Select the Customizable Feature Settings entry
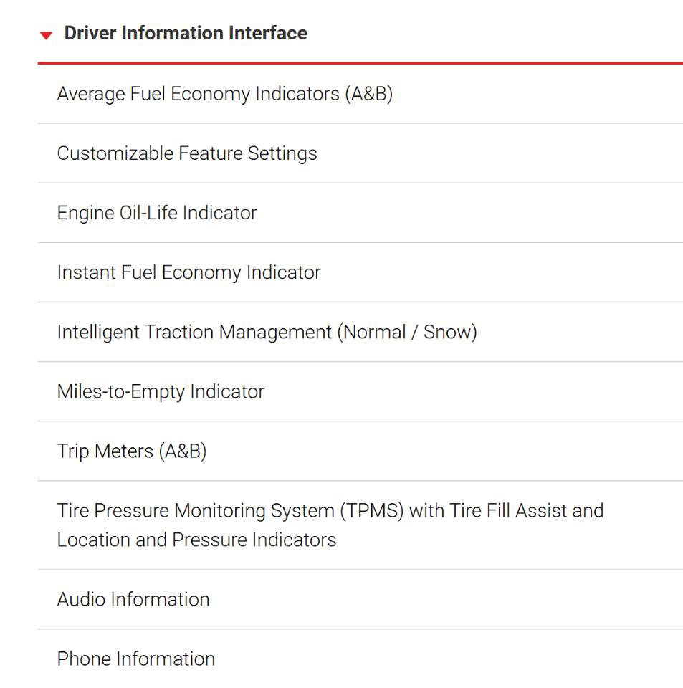683x688 pixels. [360, 153]
